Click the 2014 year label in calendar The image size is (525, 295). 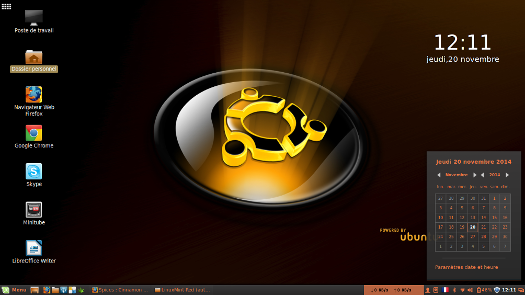(x=495, y=175)
